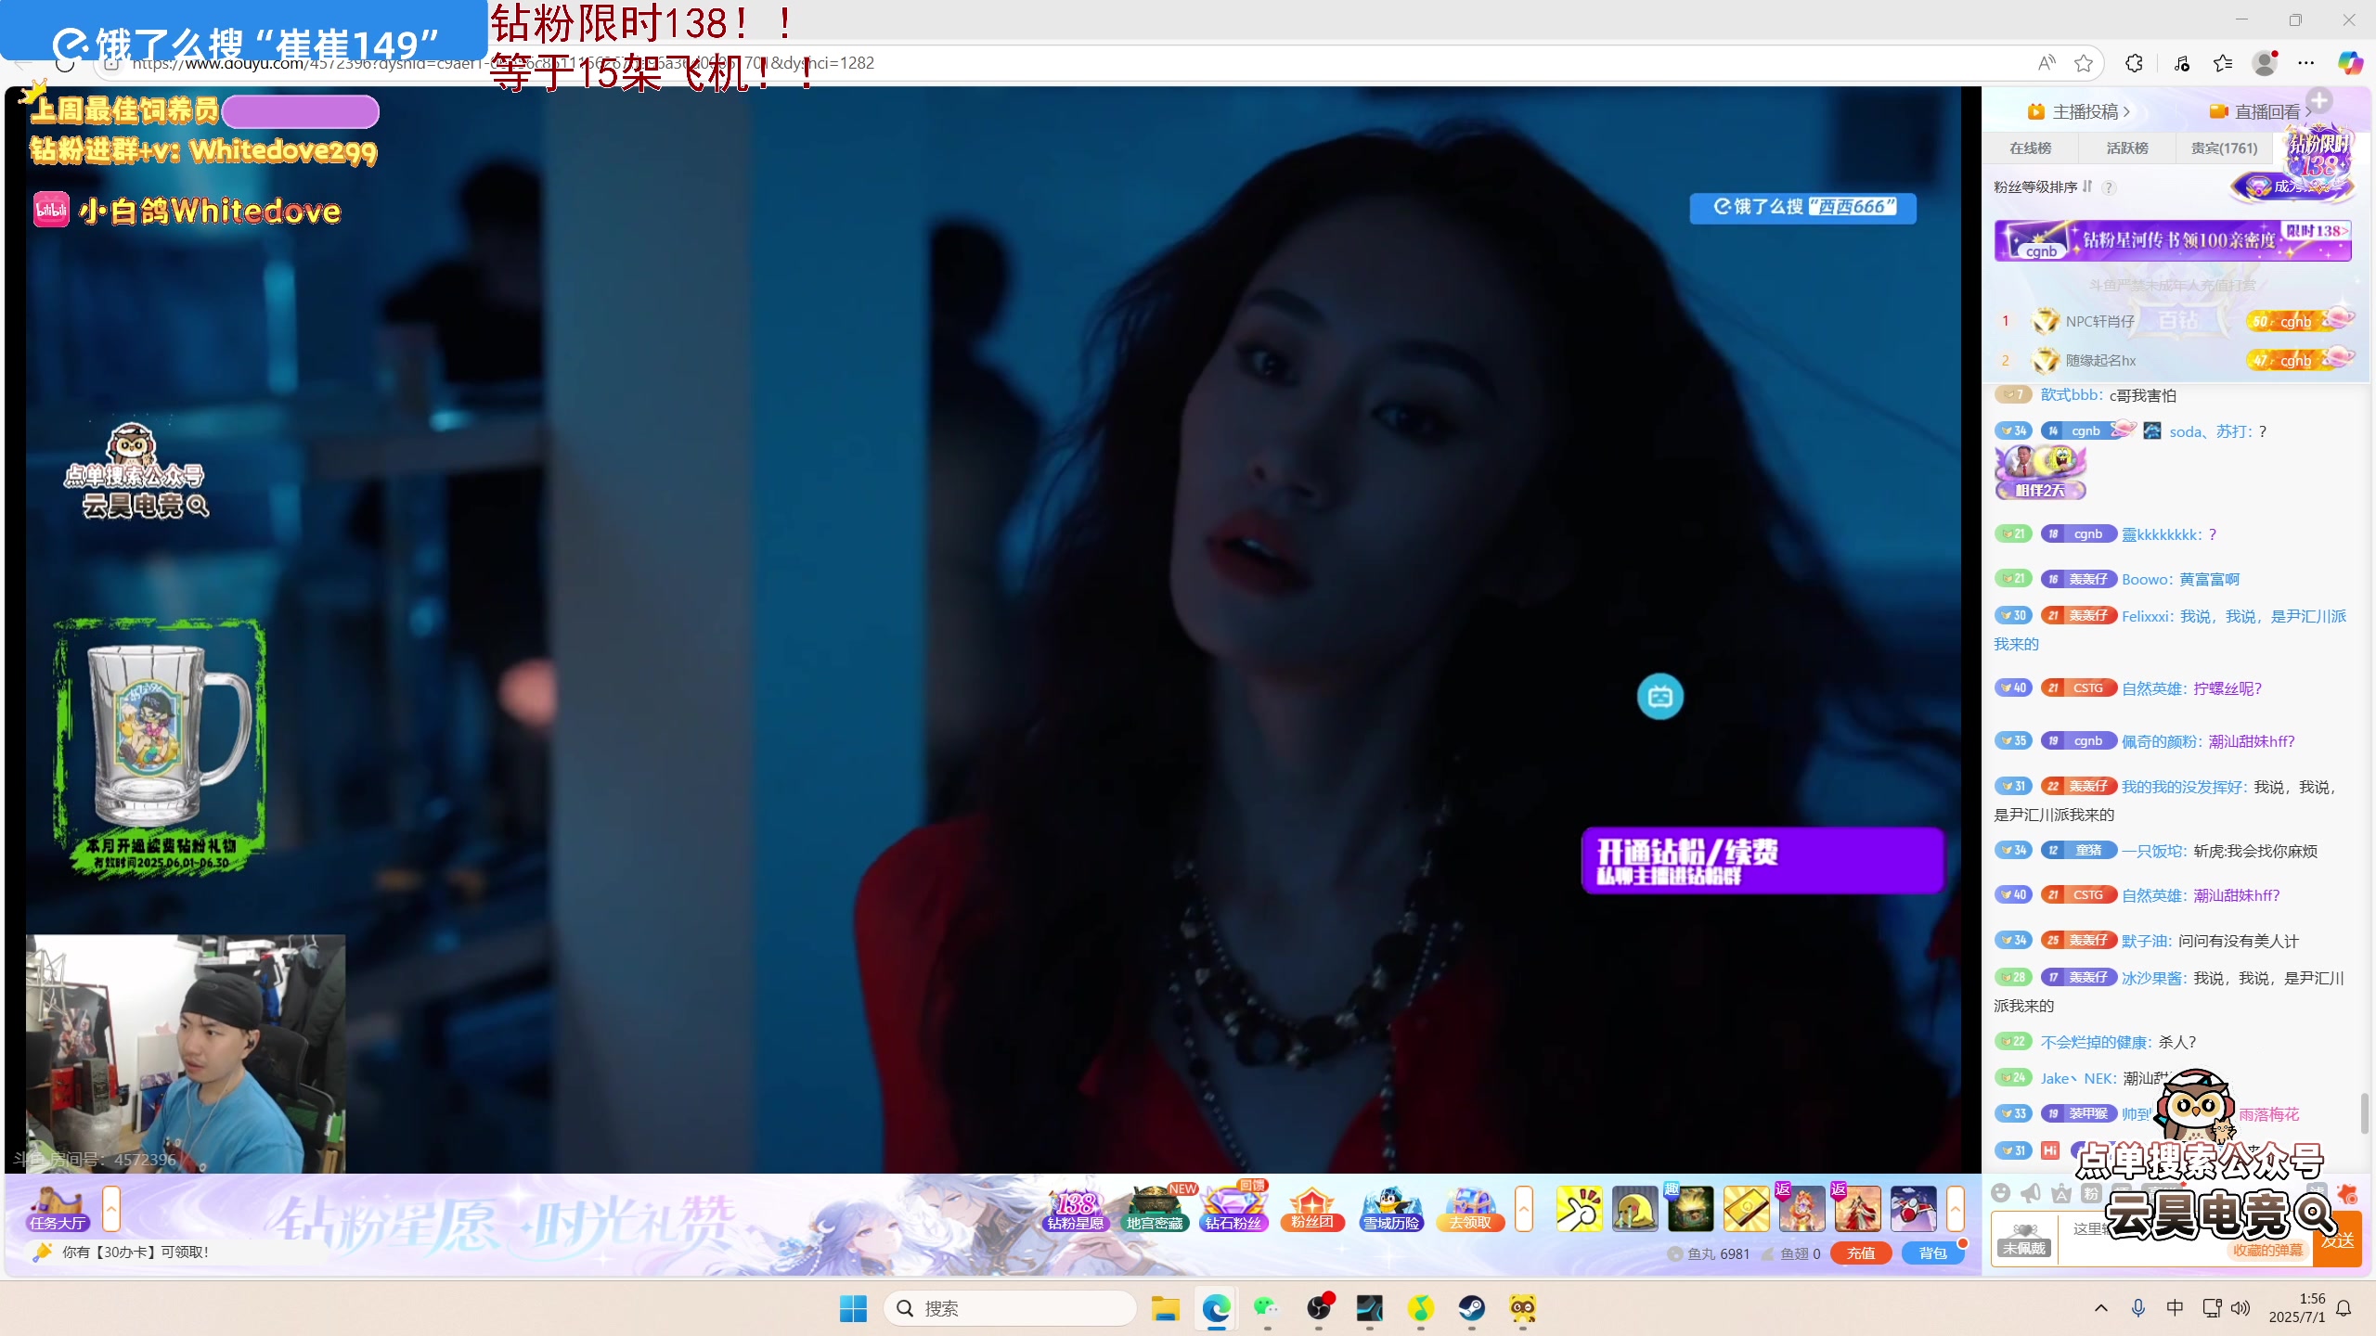This screenshot has width=2376, height=1336.
Task: Click the Windows taskbar search box
Action: coord(1010,1308)
